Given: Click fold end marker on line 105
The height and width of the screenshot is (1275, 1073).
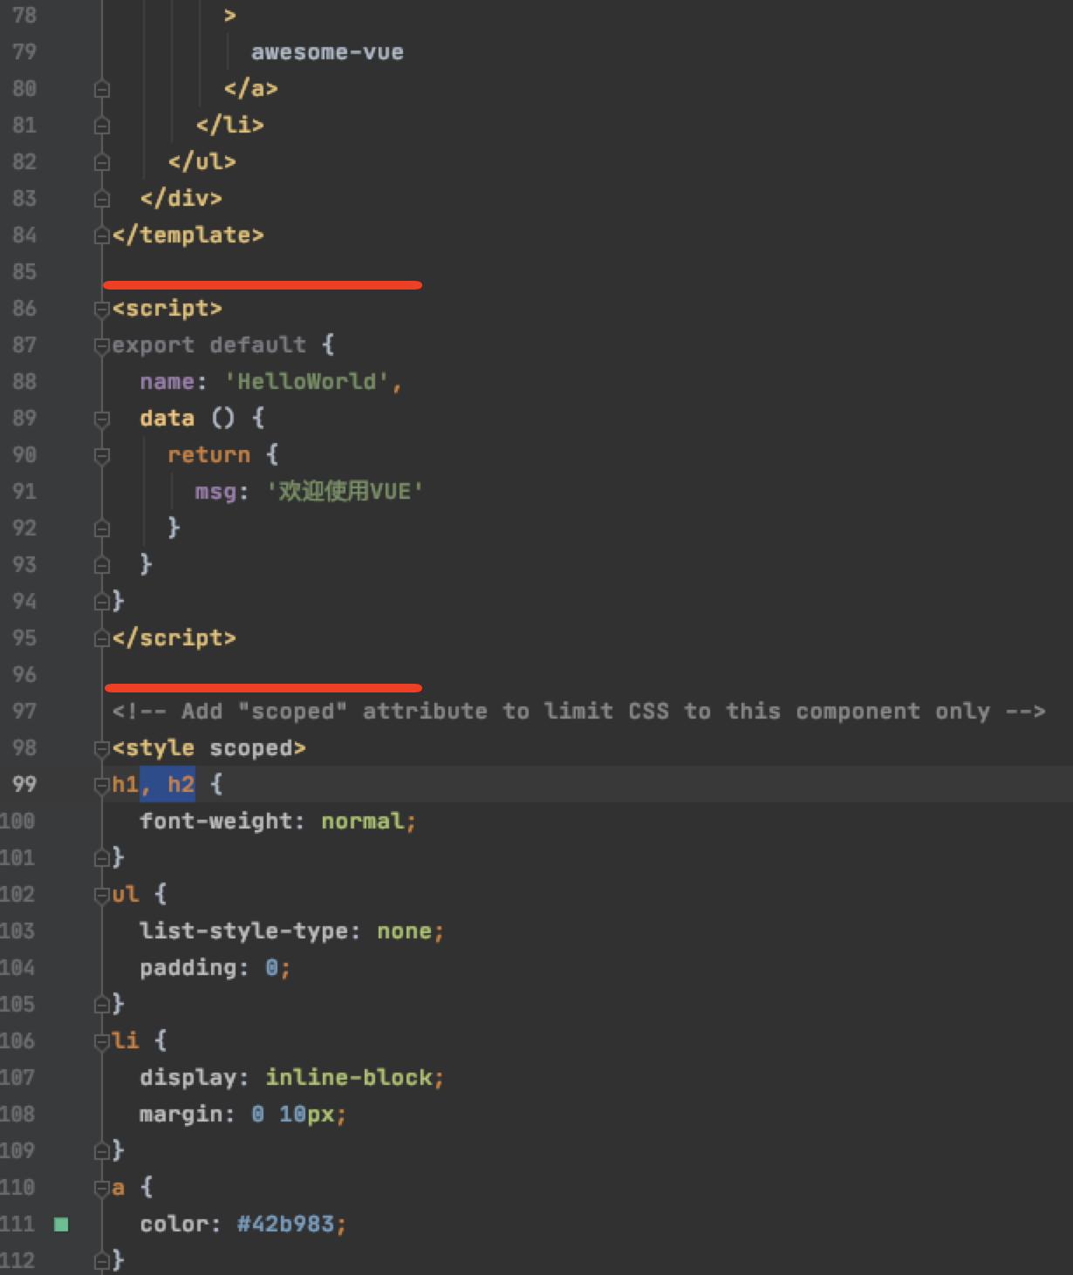Looking at the screenshot, I should pos(102,1005).
